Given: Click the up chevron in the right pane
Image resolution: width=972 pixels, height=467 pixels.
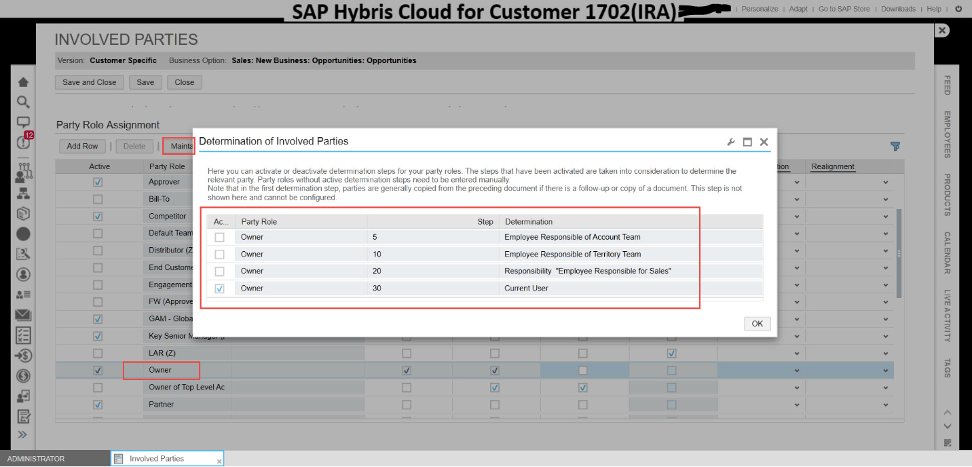Looking at the screenshot, I should [948, 413].
